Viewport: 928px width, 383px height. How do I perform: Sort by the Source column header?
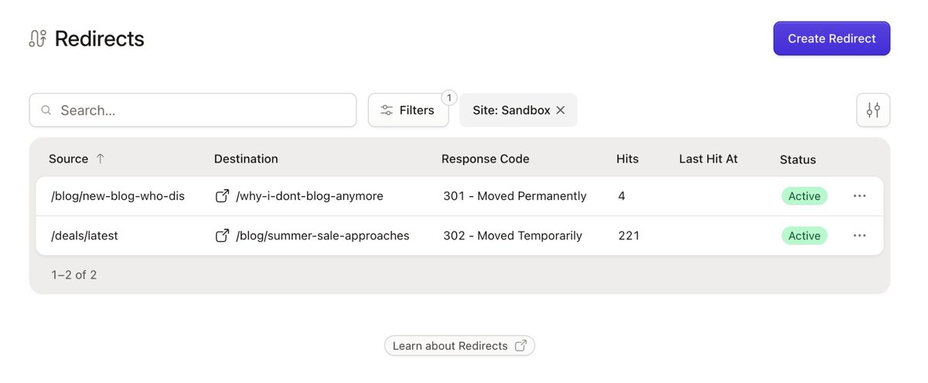tap(68, 159)
